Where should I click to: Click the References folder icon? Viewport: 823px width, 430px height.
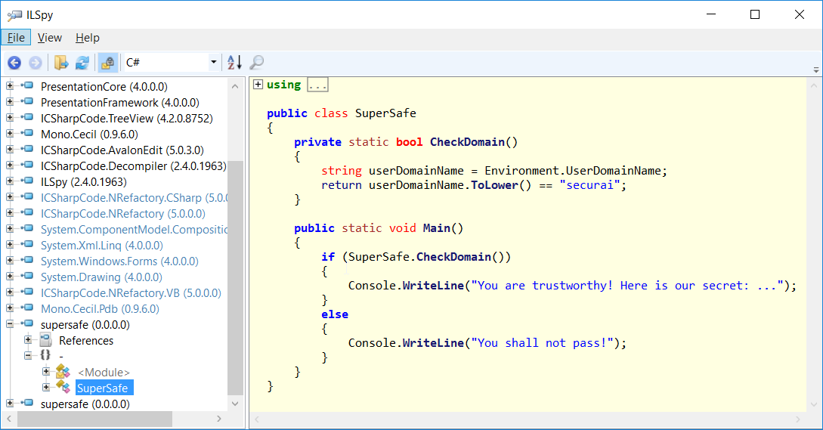click(x=45, y=340)
